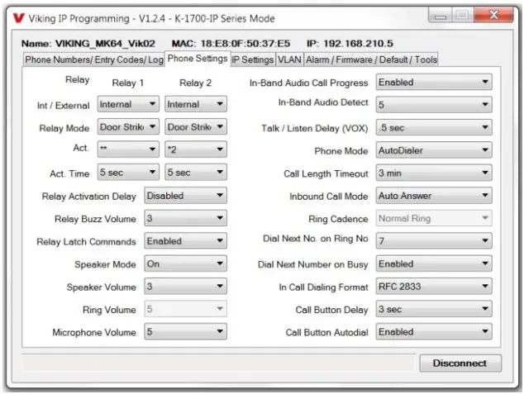524x394 pixels.
Task: Open the Speaker Mode dropdown
Action: click(x=185, y=263)
